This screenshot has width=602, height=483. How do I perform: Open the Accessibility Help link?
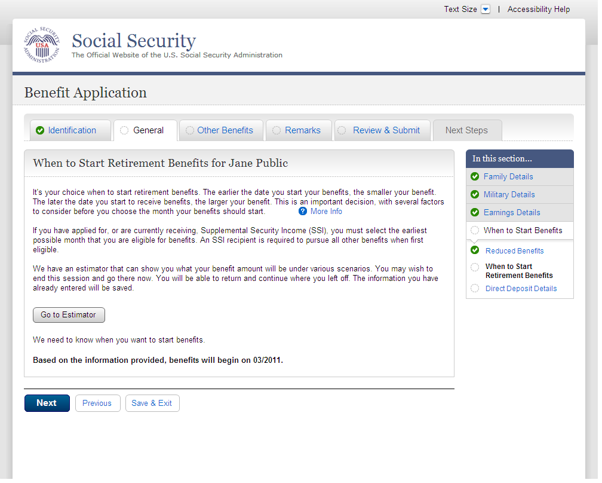tap(539, 10)
